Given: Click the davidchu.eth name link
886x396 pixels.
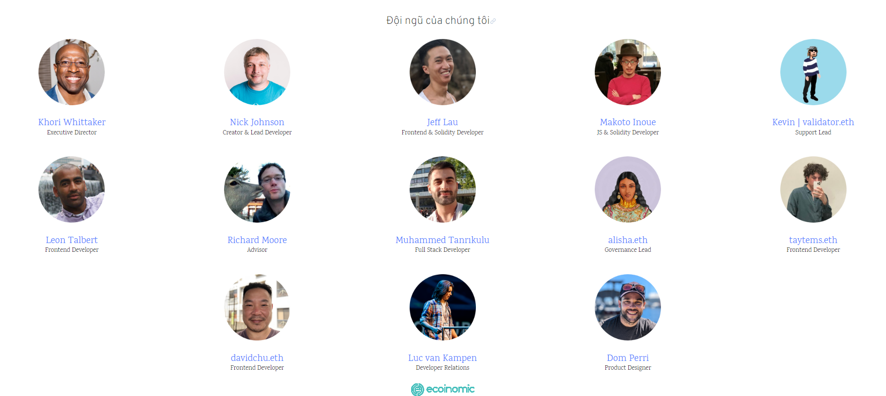Looking at the screenshot, I should click(257, 358).
